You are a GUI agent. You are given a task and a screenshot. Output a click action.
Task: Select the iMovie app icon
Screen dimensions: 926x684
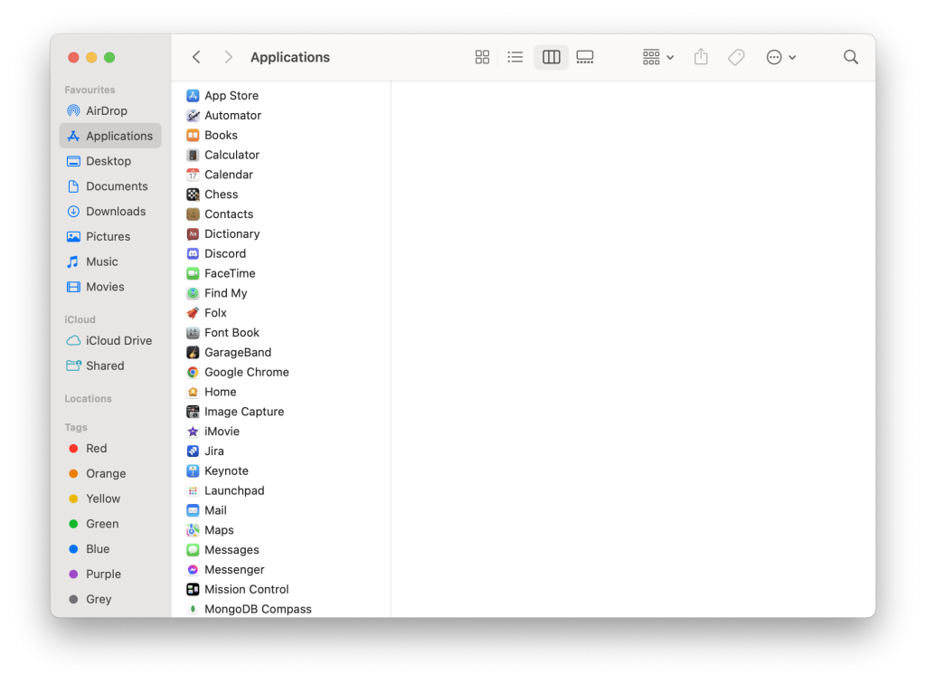click(x=193, y=432)
